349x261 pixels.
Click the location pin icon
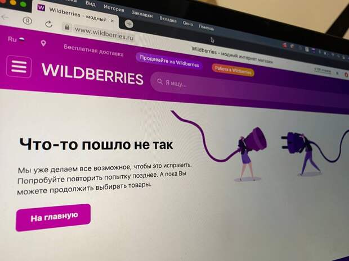43,43
